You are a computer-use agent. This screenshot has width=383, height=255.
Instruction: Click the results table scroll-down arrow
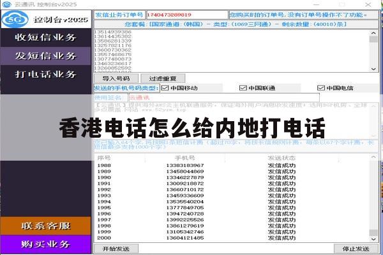pyautogui.click(x=373, y=239)
